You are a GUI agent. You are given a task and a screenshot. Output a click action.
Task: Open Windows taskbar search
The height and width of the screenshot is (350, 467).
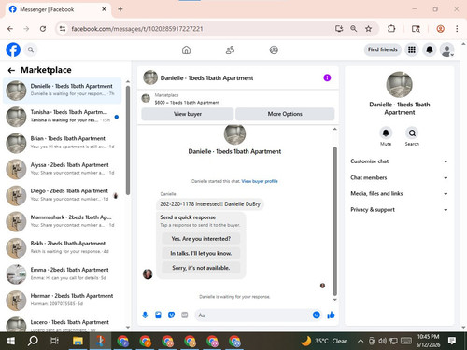coord(33,342)
